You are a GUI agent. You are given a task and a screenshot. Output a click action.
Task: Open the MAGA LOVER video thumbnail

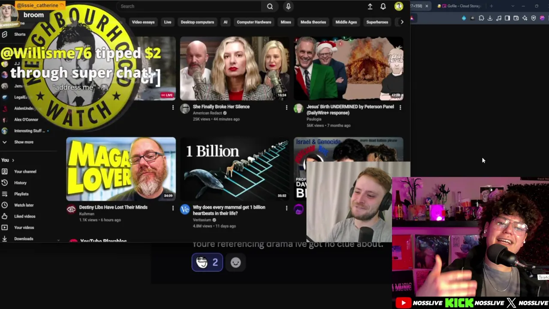pos(121,169)
